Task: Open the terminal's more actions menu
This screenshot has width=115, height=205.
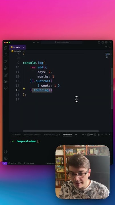Action: [102, 134]
